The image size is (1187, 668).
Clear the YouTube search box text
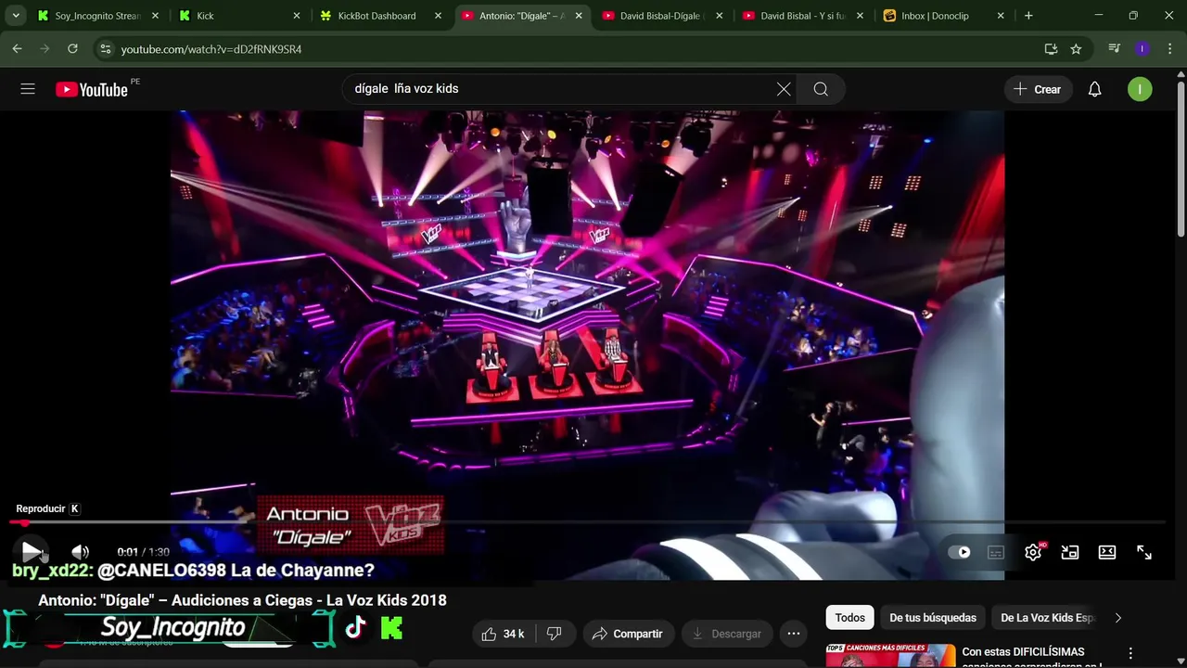(x=784, y=89)
